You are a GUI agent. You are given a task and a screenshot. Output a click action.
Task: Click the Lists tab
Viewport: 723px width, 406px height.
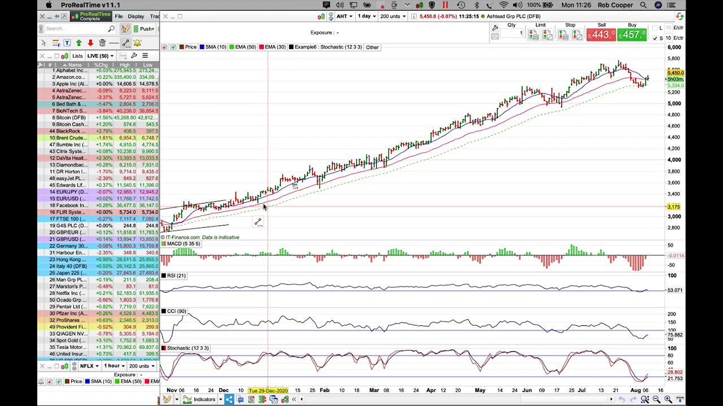77,56
